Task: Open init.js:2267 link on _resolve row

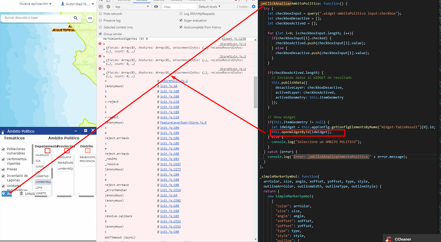Action: pyautogui.click(x=171, y=164)
